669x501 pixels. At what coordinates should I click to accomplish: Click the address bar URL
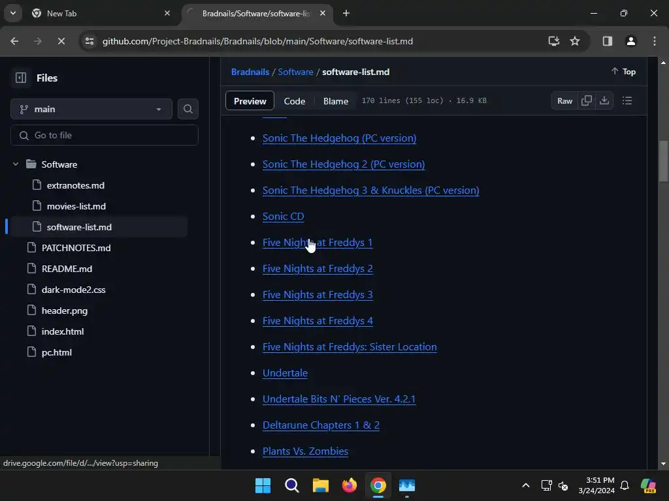pyautogui.click(x=257, y=41)
